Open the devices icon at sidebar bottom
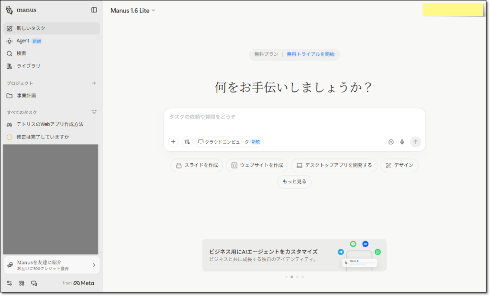 pos(34,283)
